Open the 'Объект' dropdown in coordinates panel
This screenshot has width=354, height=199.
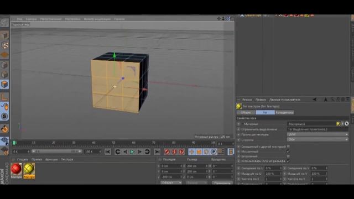(171, 182)
